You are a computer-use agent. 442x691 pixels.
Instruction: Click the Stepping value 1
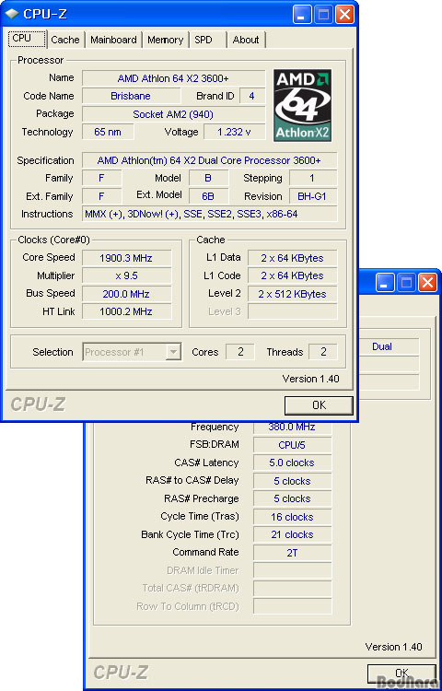313,178
